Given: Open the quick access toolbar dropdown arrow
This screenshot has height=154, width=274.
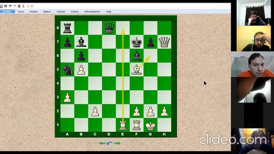Looking at the screenshot, I should [32, 6].
